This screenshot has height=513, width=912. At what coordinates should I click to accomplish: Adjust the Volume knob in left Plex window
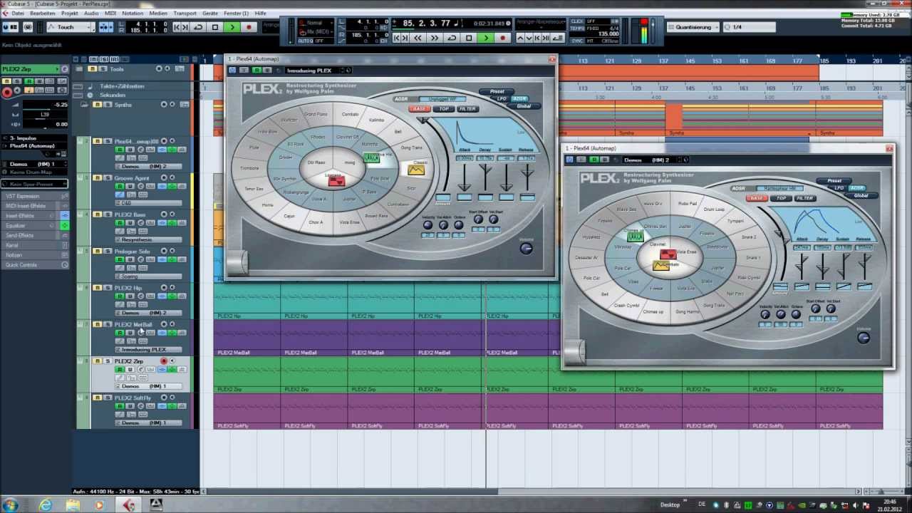526,248
